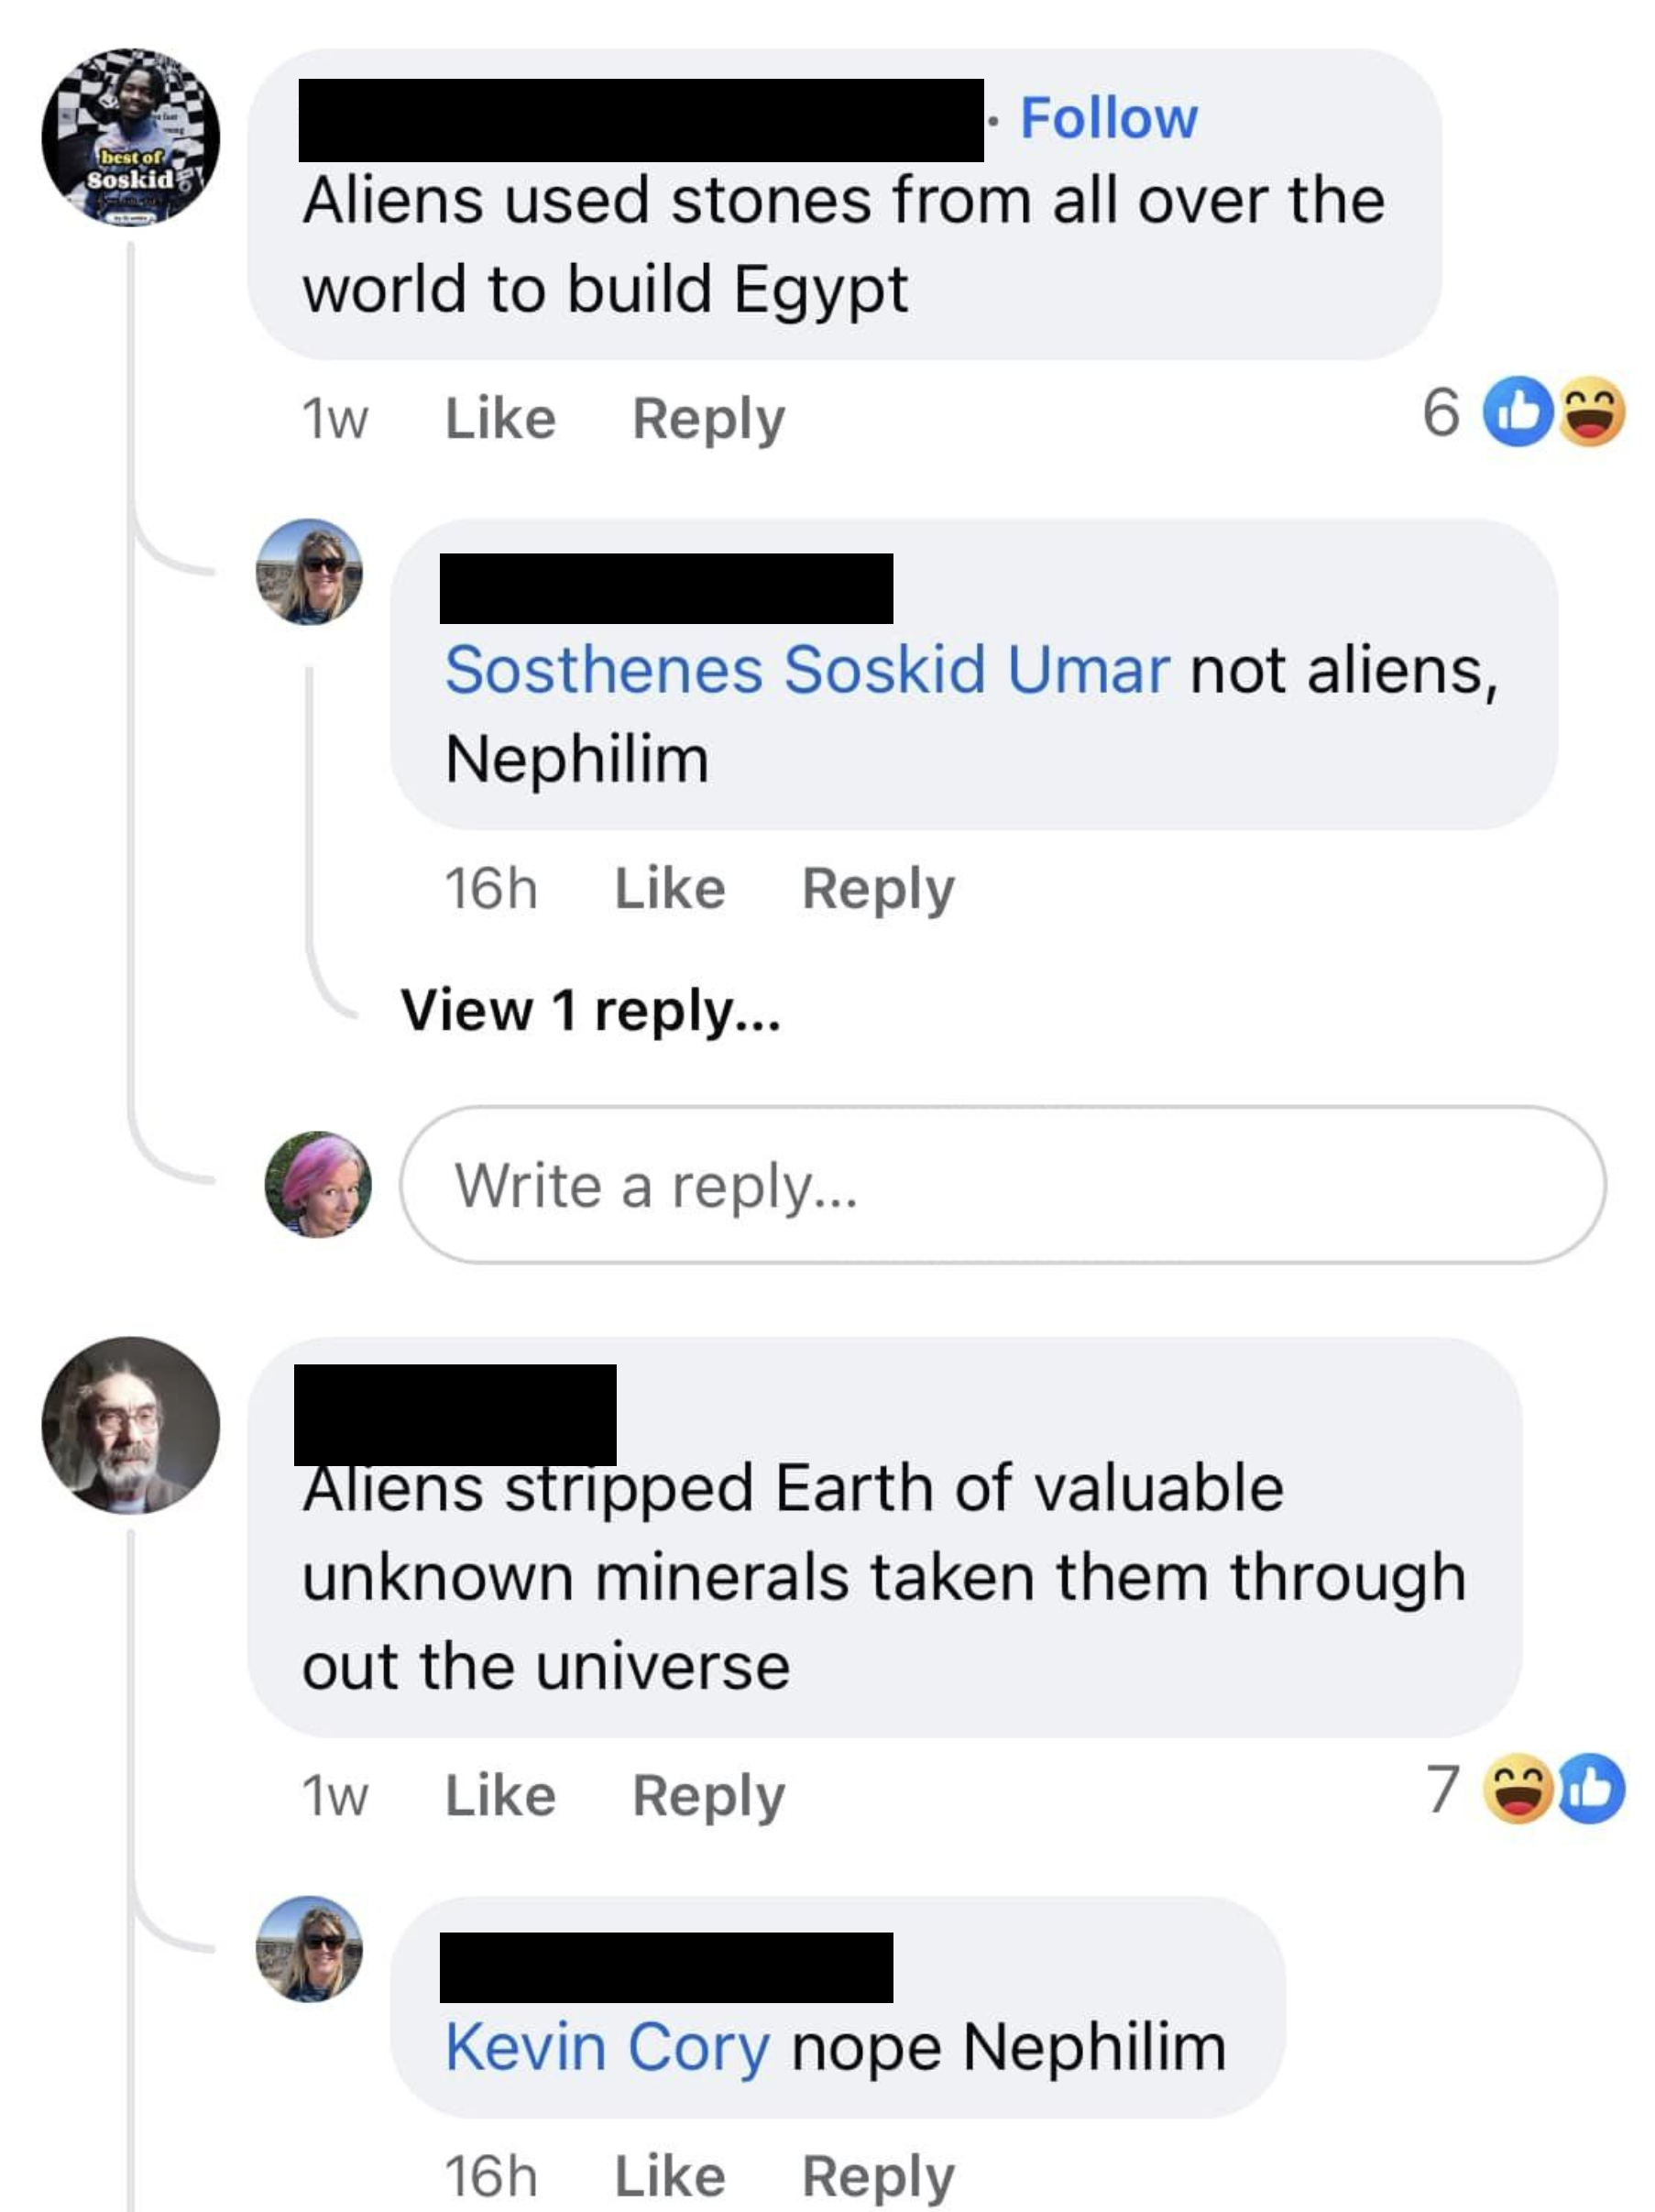Screen dimensions: 1655x2212
Task: Open sunglasses woman avatar on first Nephilim reply
Action: click(x=309, y=572)
